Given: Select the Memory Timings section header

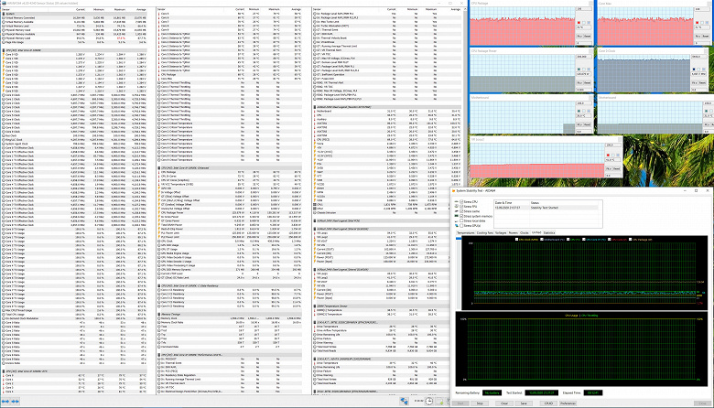Looking at the screenshot, I should coord(229,314).
